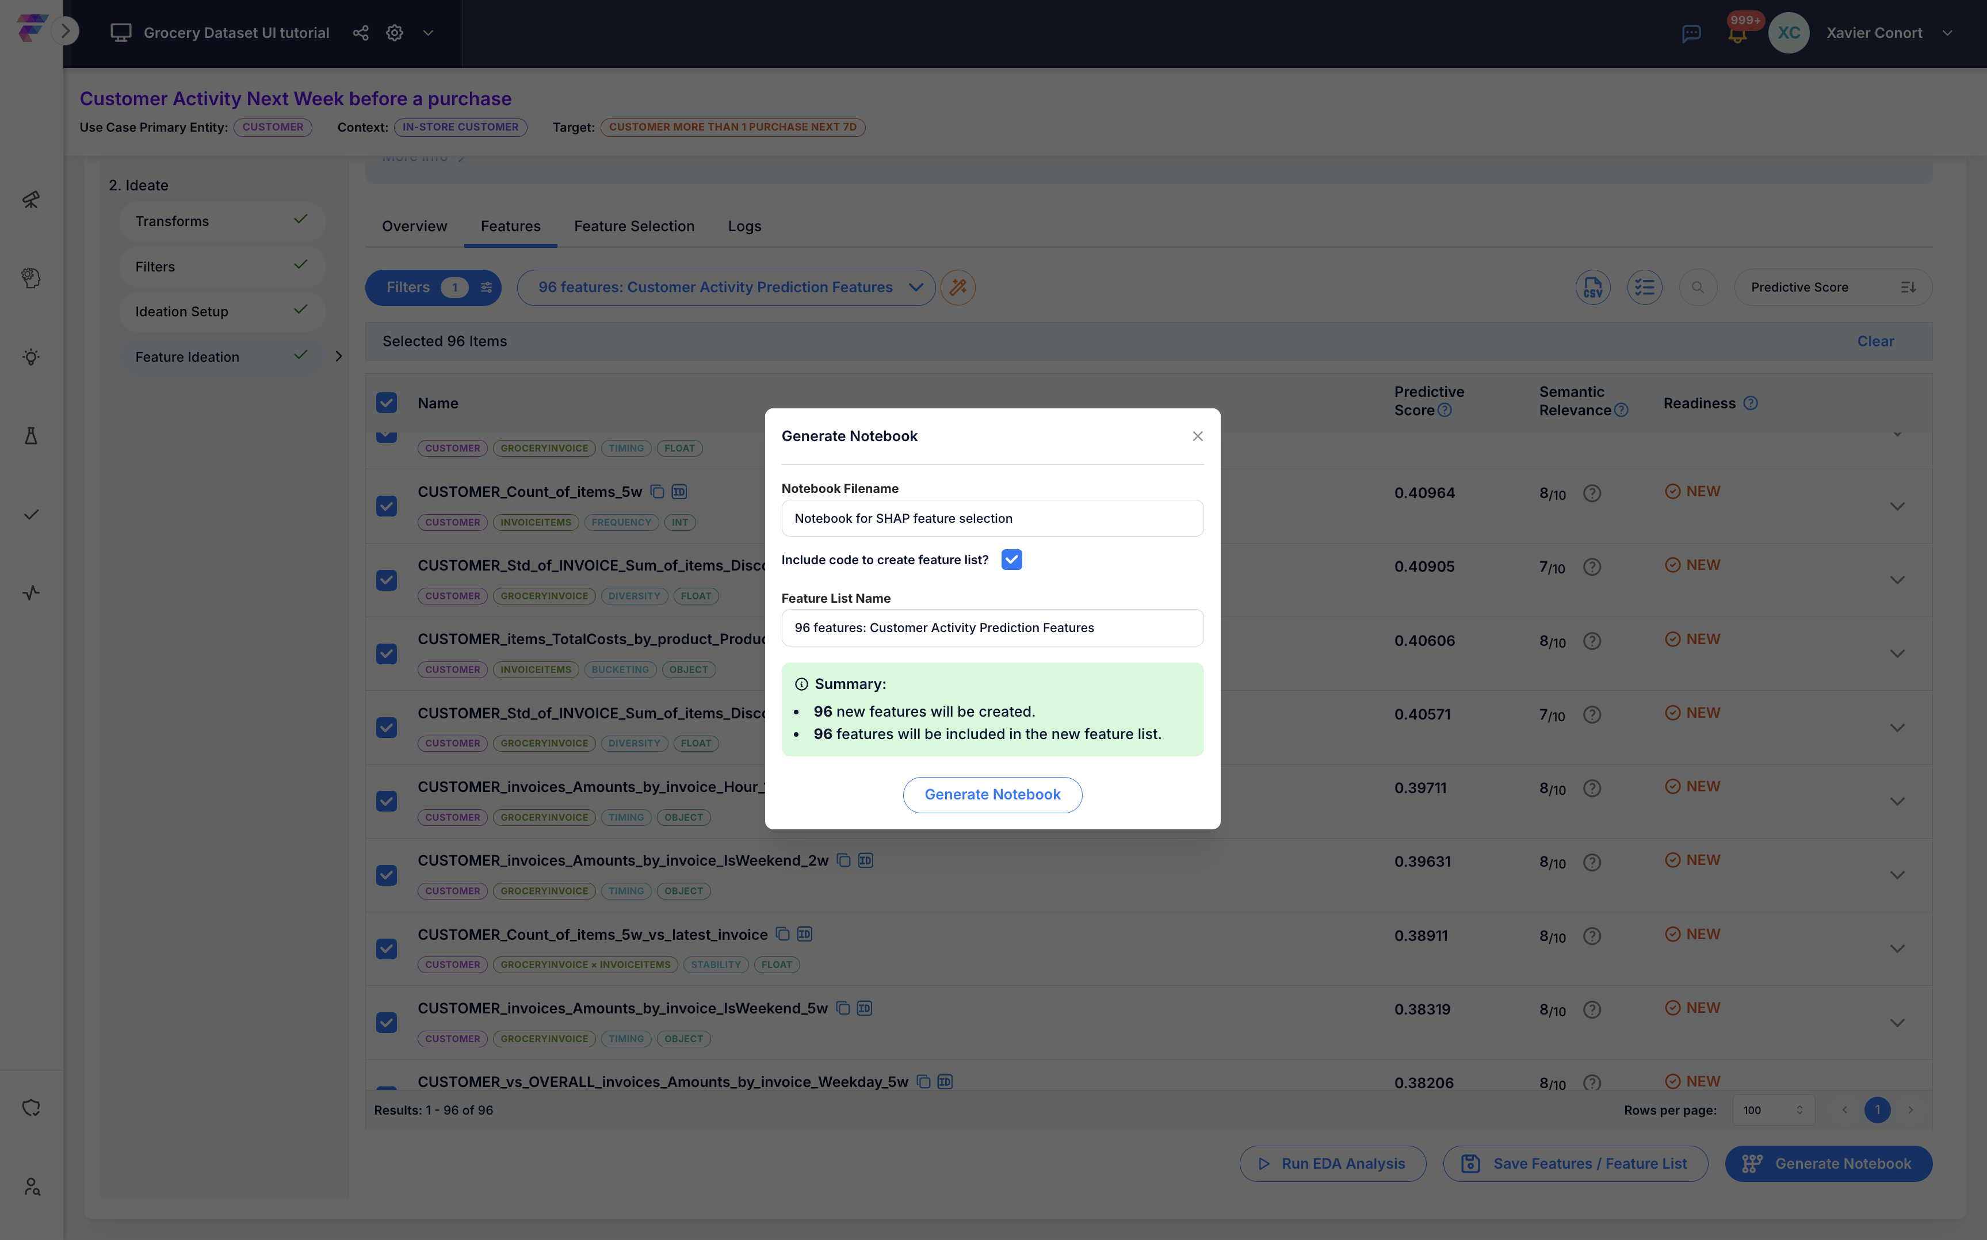Viewport: 1987px width, 1240px height.
Task: Click Readiness column help icon
Action: tap(1750, 403)
